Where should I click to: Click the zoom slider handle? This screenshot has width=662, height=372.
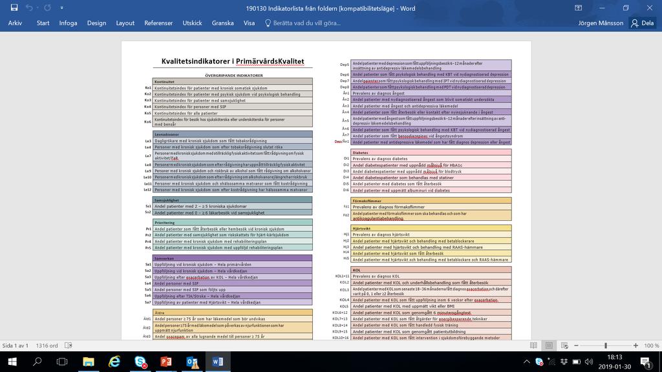tap(606, 346)
